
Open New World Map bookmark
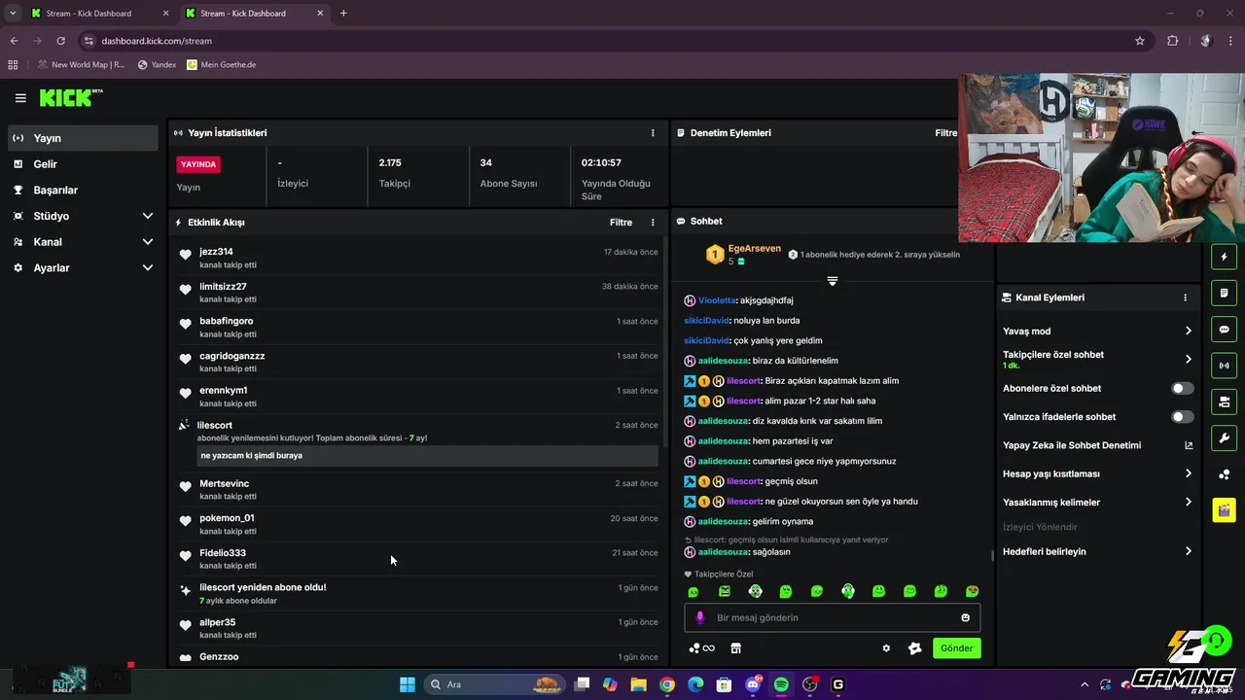[x=81, y=65]
